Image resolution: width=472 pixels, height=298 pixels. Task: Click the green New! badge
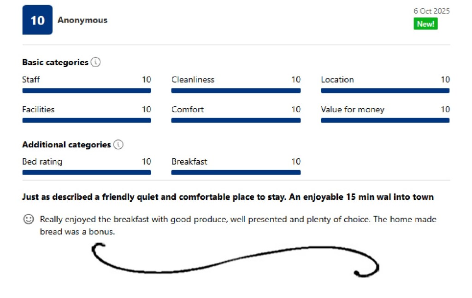pos(425,24)
